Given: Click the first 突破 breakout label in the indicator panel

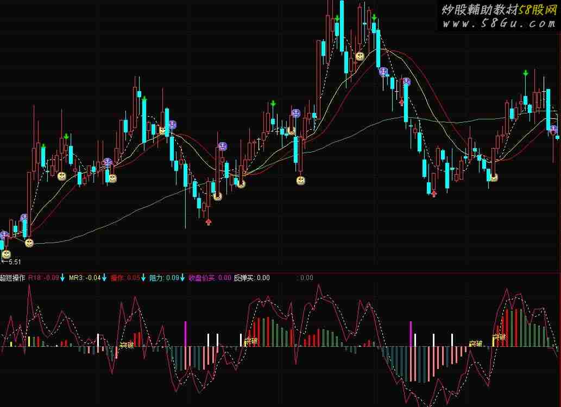Looking at the screenshot, I should tap(127, 345).
